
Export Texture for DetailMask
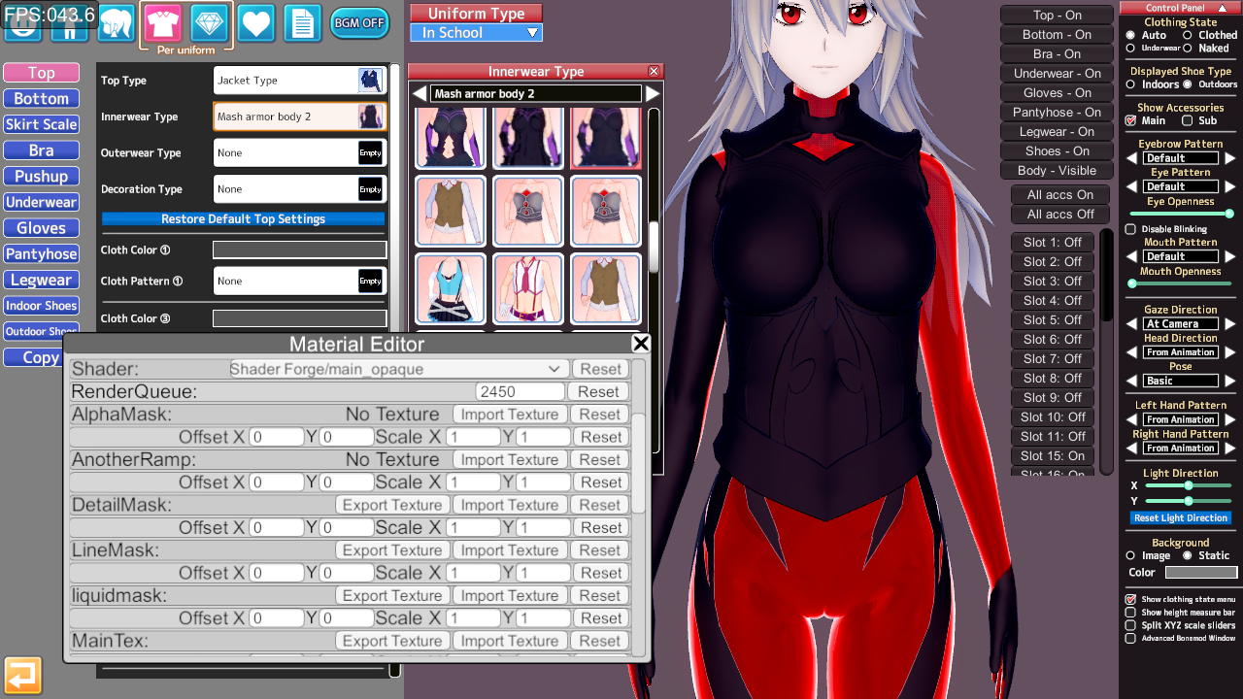392,505
